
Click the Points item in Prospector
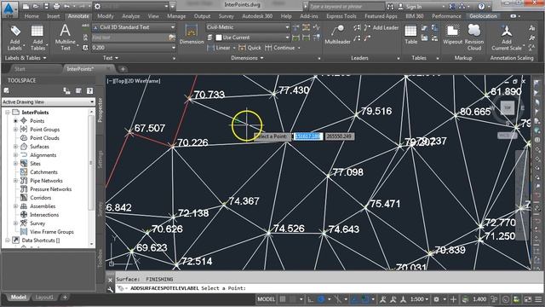(37, 121)
